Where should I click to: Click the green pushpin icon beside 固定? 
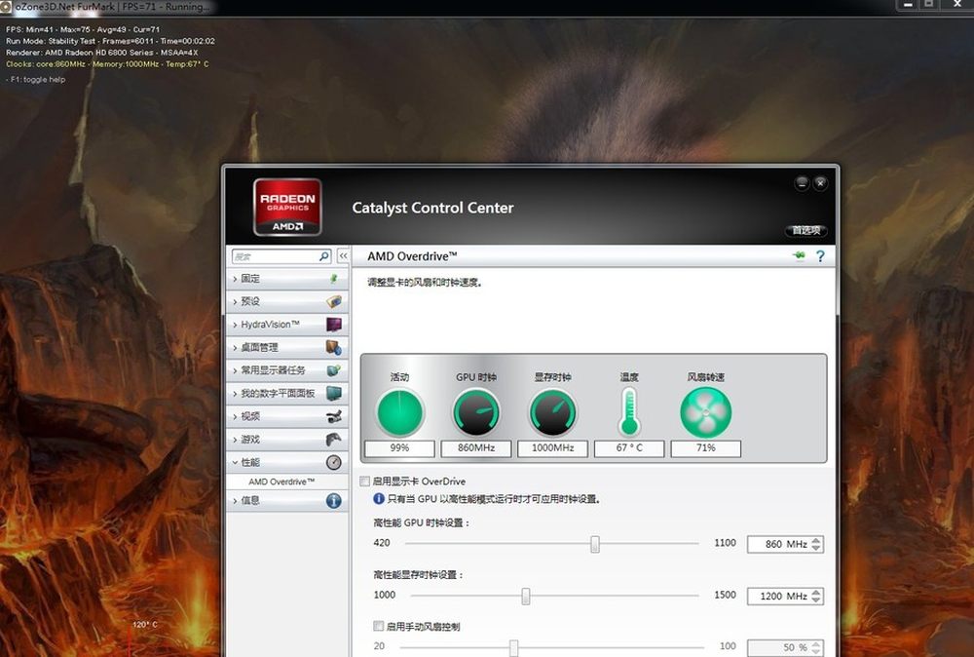pyautogui.click(x=333, y=279)
